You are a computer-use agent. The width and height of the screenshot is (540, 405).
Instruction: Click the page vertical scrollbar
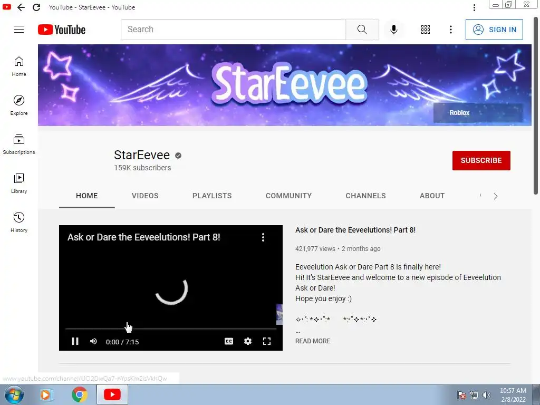coord(536,107)
